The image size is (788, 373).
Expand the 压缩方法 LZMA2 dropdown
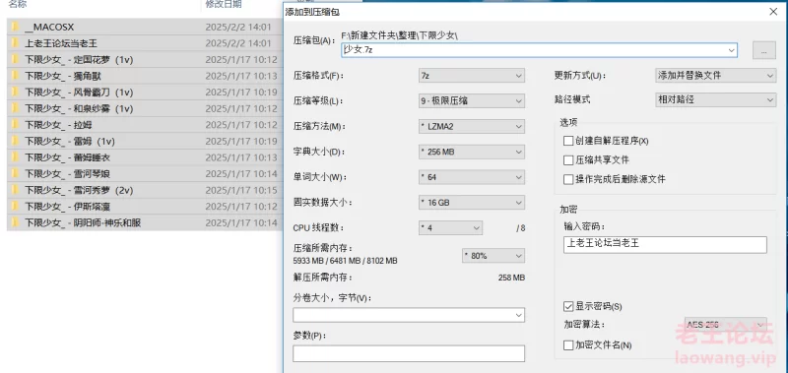pyautogui.click(x=472, y=127)
